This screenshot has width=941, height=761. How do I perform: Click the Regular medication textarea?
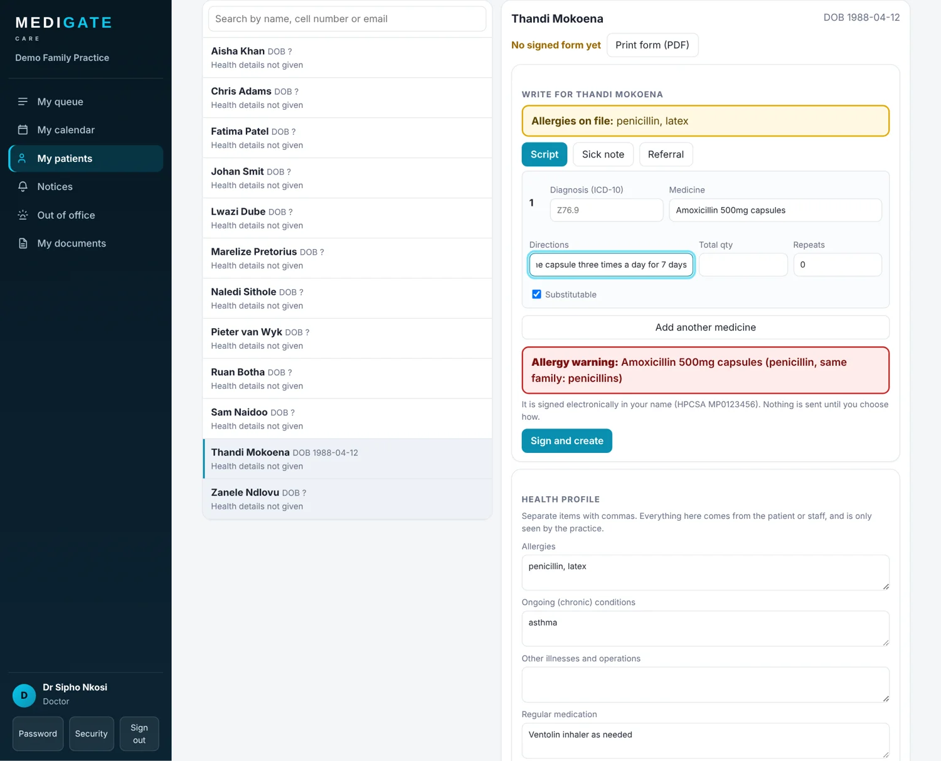705,740
